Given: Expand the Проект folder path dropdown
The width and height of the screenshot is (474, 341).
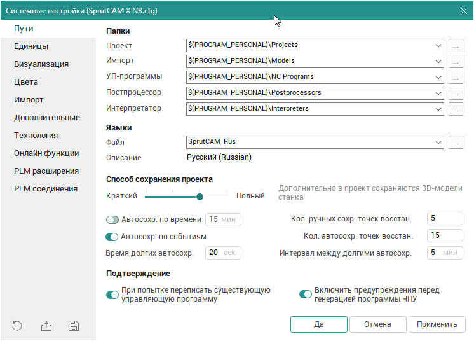Looking at the screenshot, I should coord(438,45).
